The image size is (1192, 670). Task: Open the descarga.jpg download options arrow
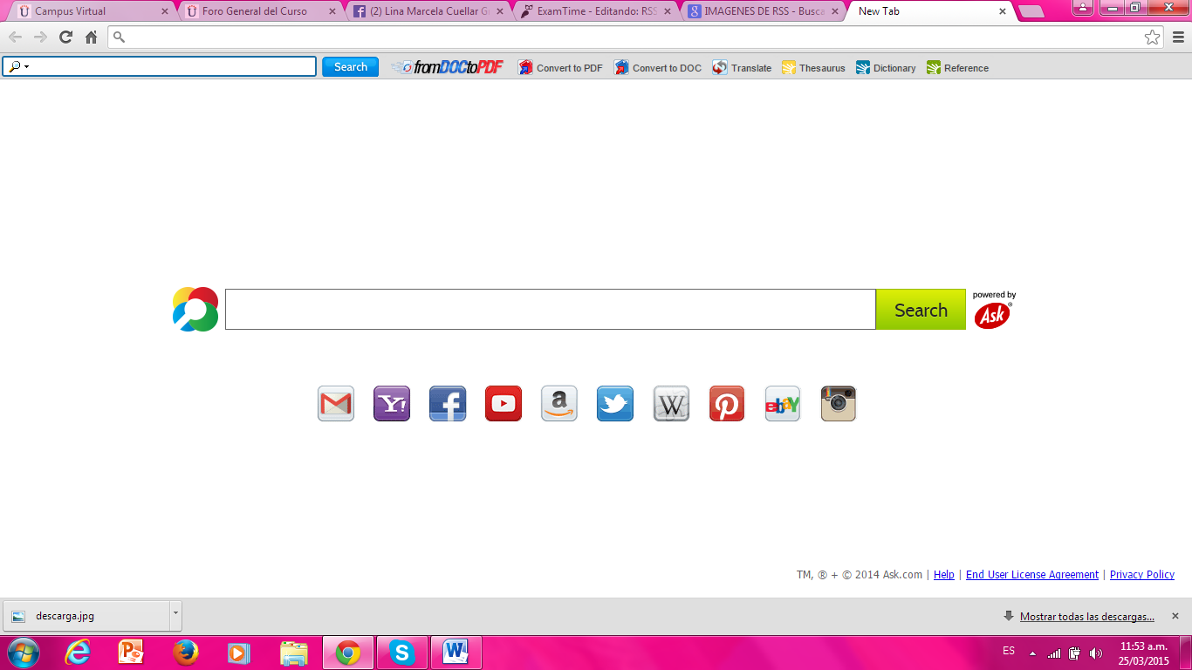(175, 615)
